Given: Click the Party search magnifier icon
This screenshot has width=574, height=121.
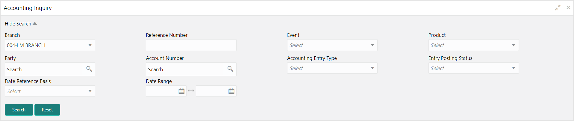Looking at the screenshot, I should 89,69.
